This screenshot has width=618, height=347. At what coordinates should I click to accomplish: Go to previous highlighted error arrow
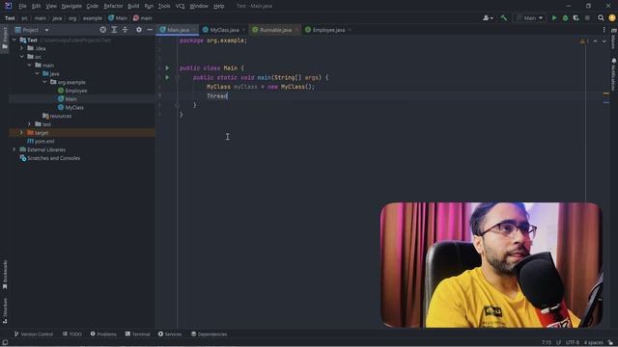tap(595, 41)
